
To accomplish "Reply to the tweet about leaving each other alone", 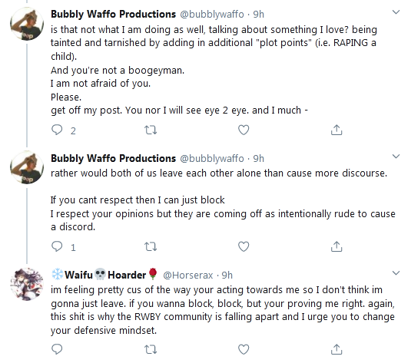I will pyautogui.click(x=57, y=246).
